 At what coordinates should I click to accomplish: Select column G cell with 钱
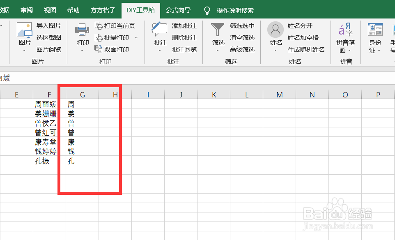[x=83, y=151]
